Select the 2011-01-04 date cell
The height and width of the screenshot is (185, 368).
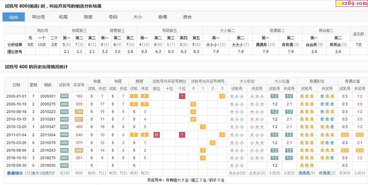tap(16, 134)
